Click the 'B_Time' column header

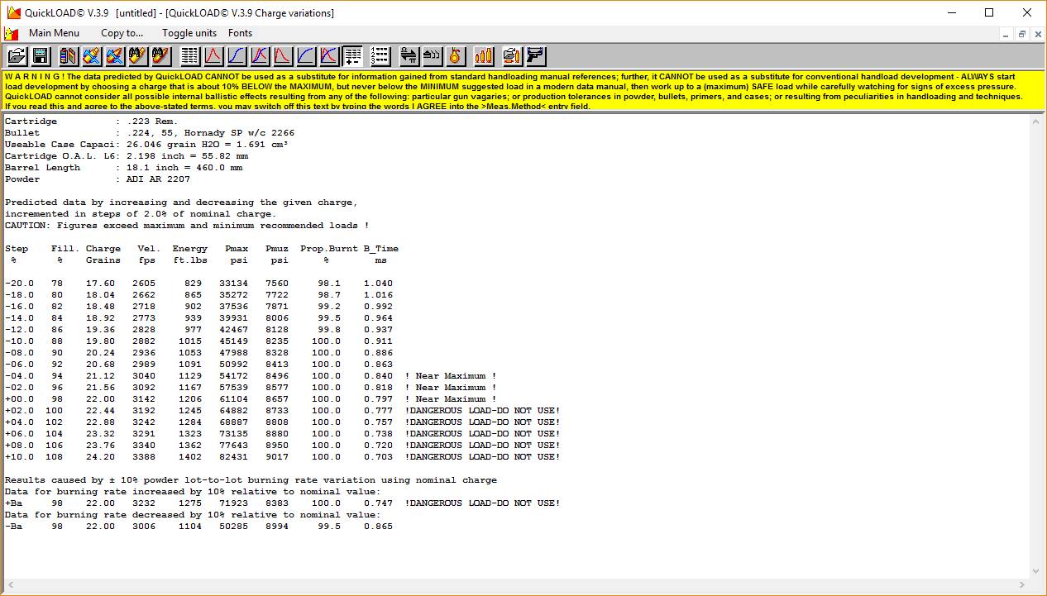(381, 249)
